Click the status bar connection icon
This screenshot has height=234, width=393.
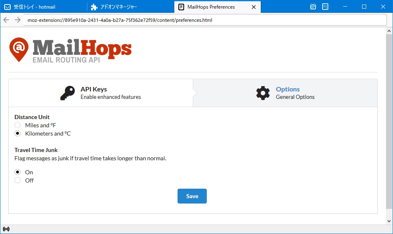tap(6, 229)
